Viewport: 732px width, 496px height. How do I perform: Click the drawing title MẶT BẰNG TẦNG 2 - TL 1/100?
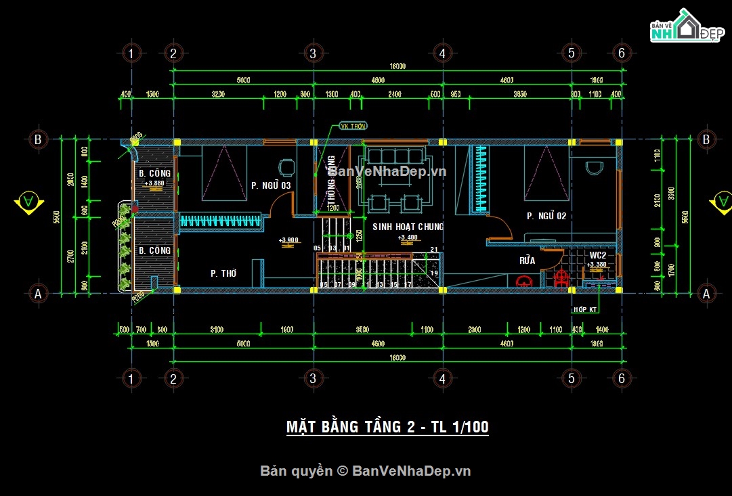[387, 427]
